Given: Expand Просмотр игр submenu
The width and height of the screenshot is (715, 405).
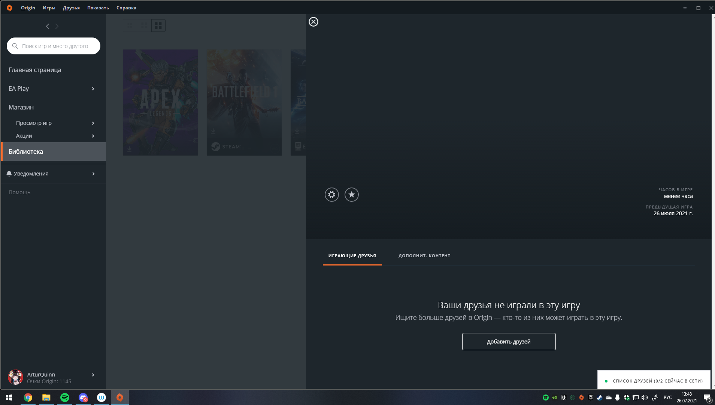Looking at the screenshot, I should 93,123.
